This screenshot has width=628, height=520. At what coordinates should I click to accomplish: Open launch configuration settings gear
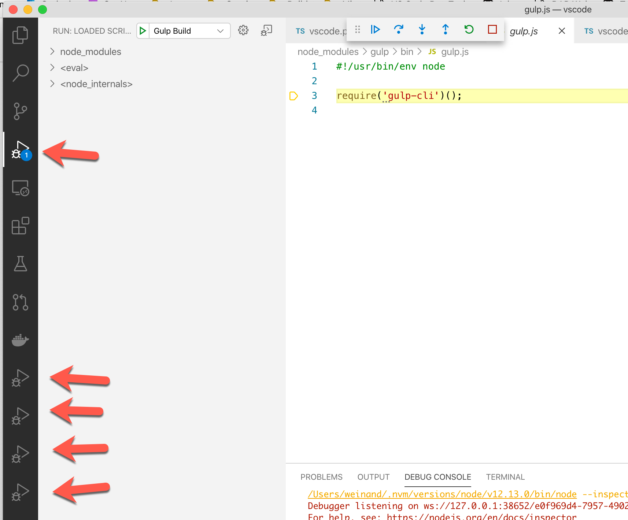(x=243, y=31)
